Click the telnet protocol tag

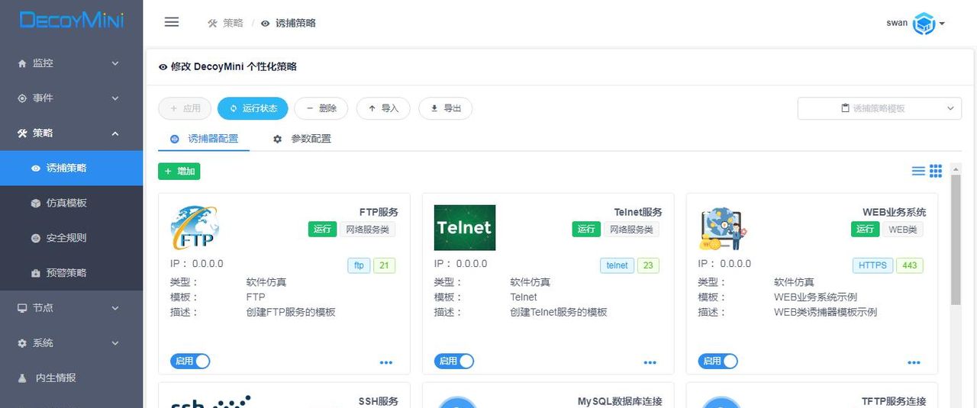click(x=617, y=266)
